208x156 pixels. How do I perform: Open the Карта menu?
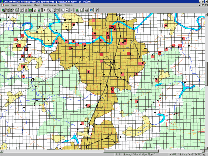point(14,5)
